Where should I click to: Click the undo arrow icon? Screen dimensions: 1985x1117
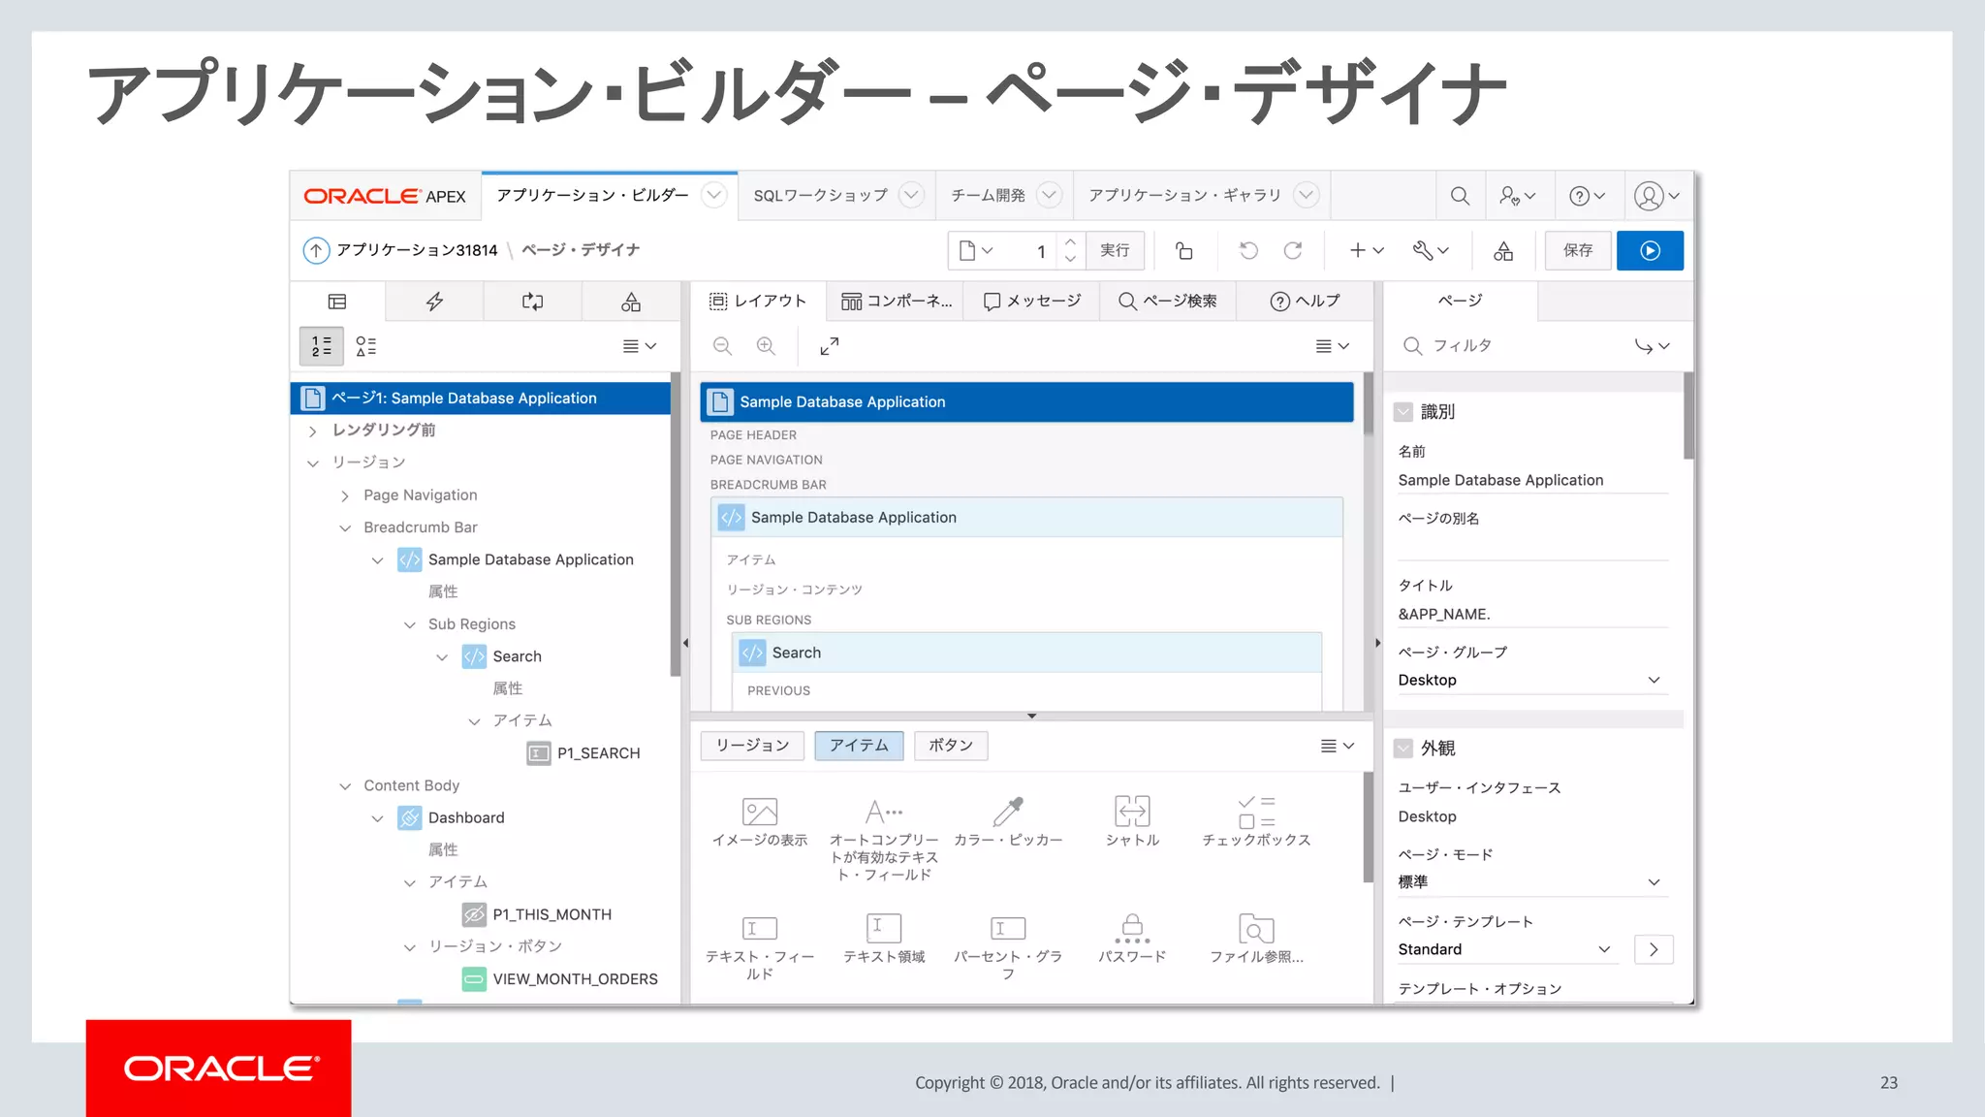pyautogui.click(x=1248, y=250)
